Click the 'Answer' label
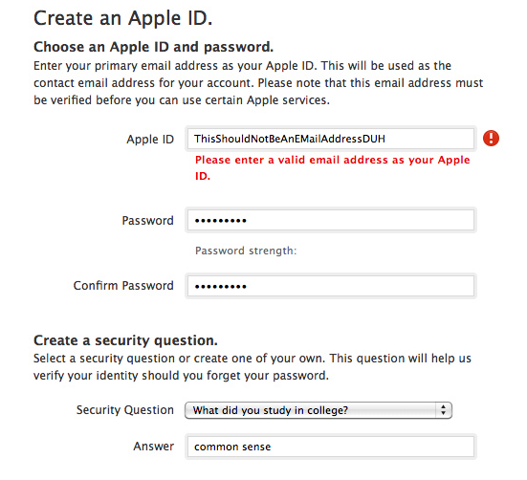Viewport: 527px width, 480px height. tap(154, 447)
